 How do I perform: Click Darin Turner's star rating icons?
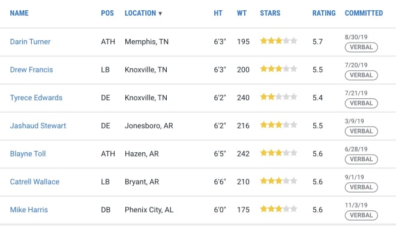(278, 41)
